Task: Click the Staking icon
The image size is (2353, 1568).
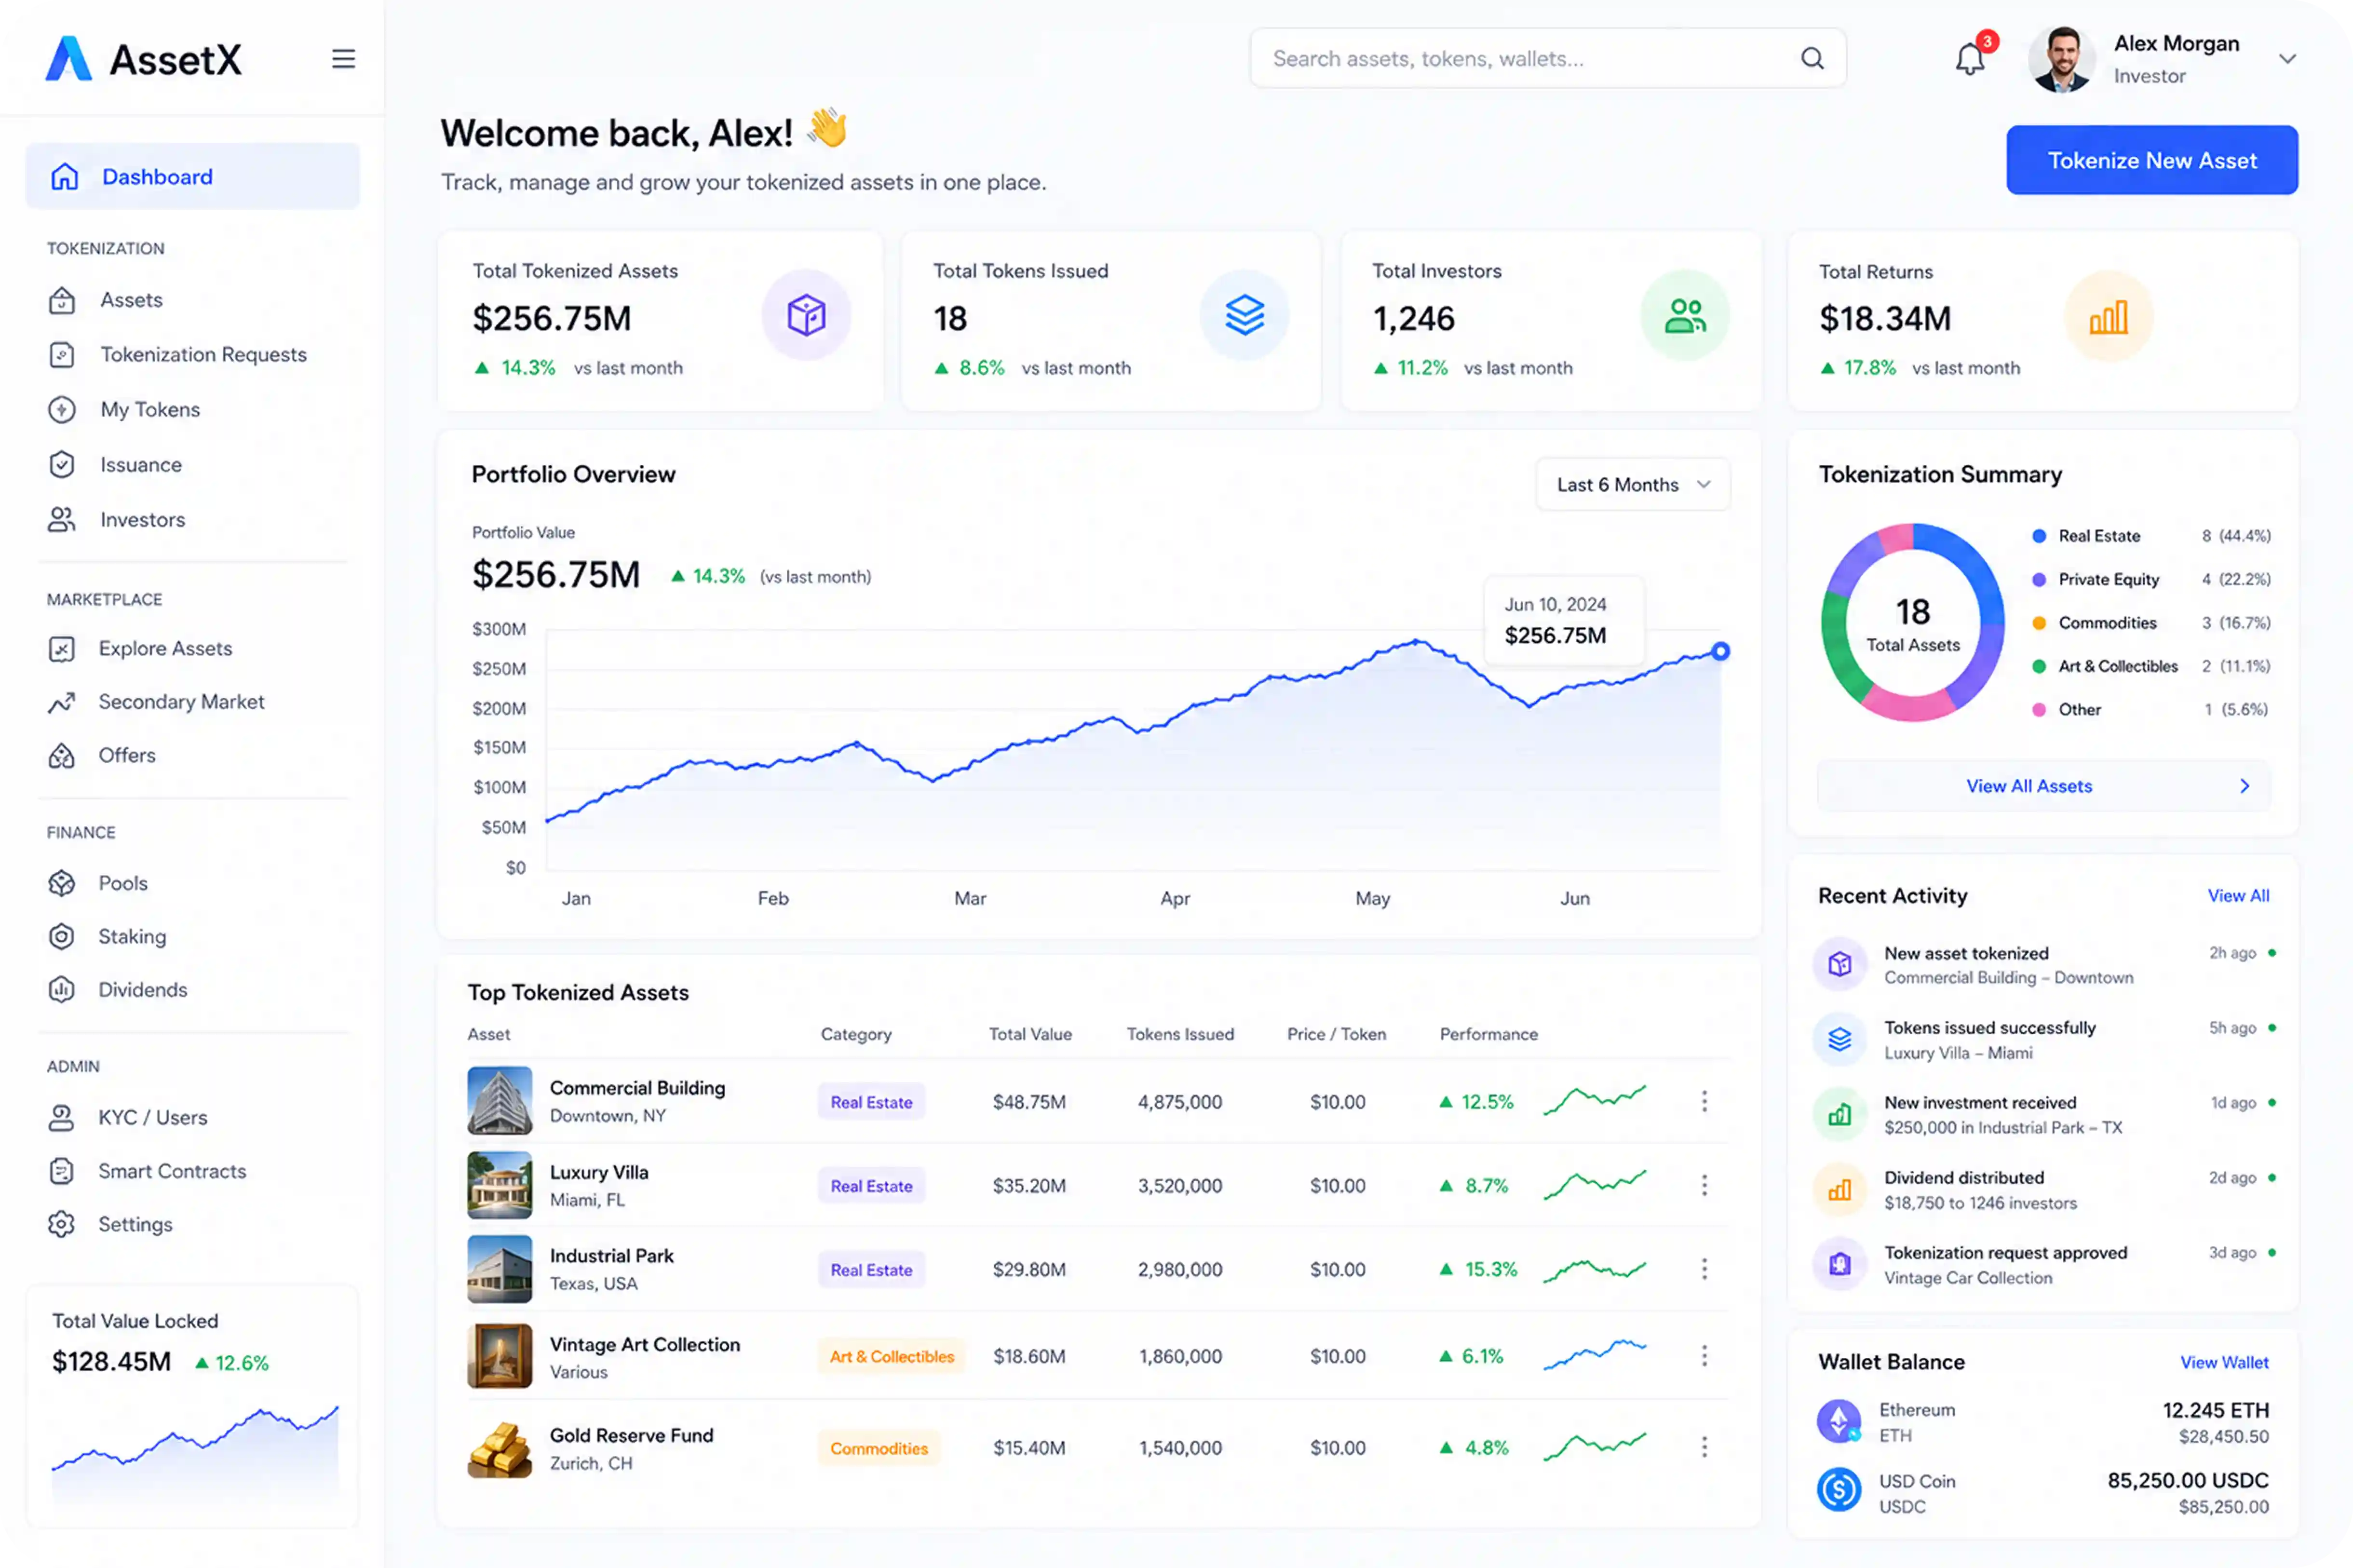Action: coord(62,937)
